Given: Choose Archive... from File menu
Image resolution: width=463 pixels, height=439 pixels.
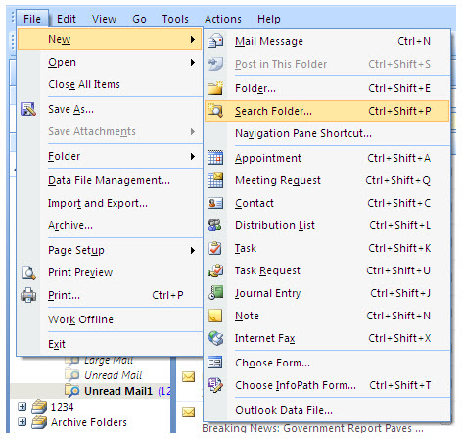Looking at the screenshot, I should (110, 225).
